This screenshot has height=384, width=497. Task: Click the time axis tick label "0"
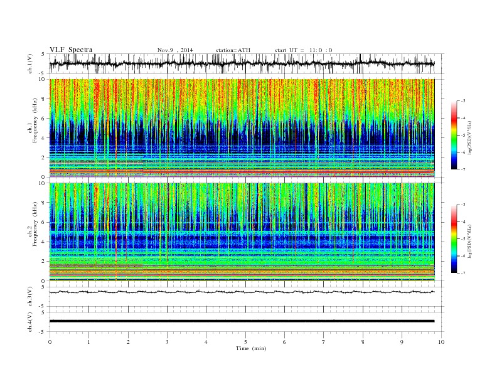click(50, 342)
